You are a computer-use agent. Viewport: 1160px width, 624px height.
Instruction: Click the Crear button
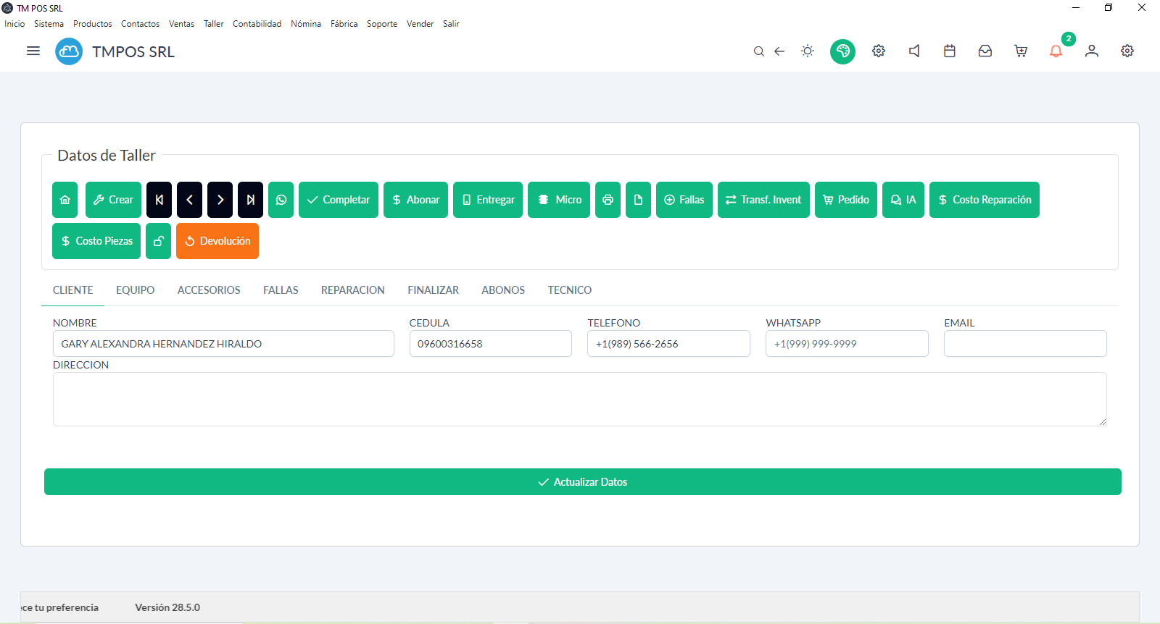click(x=113, y=200)
